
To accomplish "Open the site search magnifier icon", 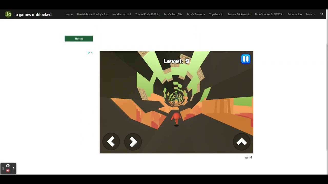I will click(322, 14).
